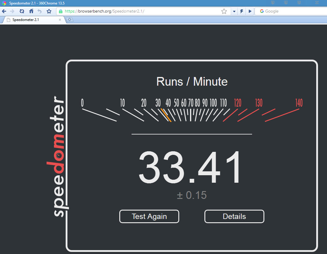Select the Speedometer 2.1 tab

point(30,20)
